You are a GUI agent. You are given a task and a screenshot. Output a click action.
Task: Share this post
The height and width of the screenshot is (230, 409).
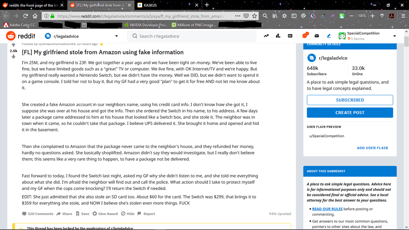pyautogui.click(x=64, y=214)
